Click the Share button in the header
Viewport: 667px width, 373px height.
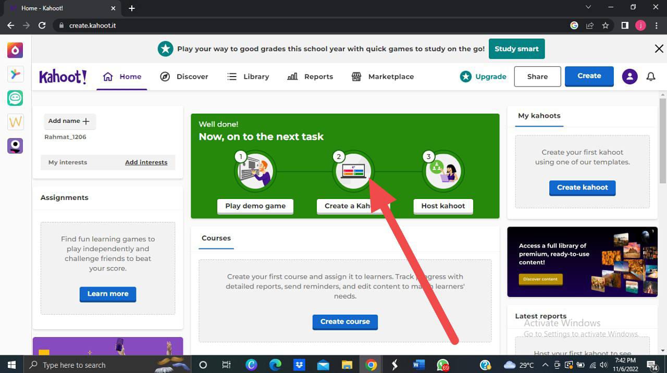click(537, 77)
